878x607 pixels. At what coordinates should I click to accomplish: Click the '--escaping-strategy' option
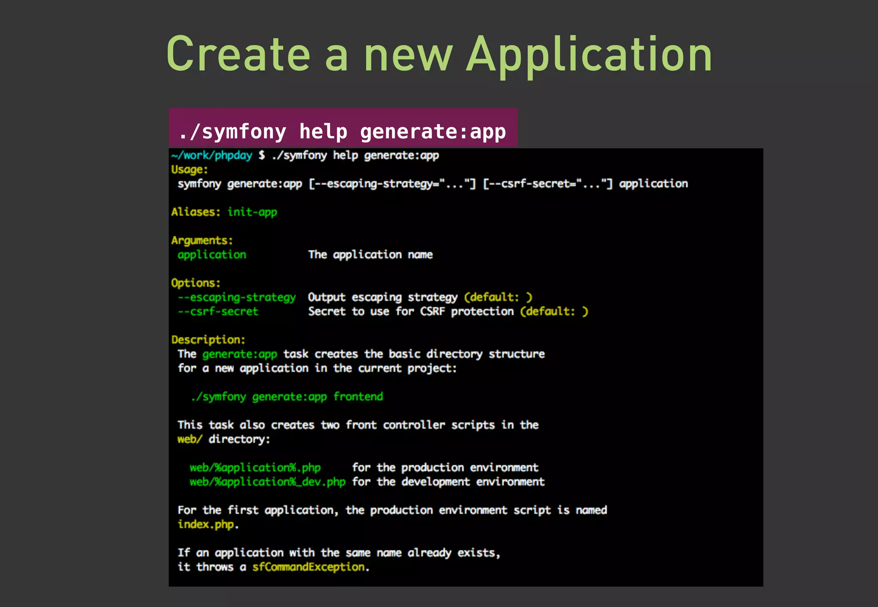[237, 298]
